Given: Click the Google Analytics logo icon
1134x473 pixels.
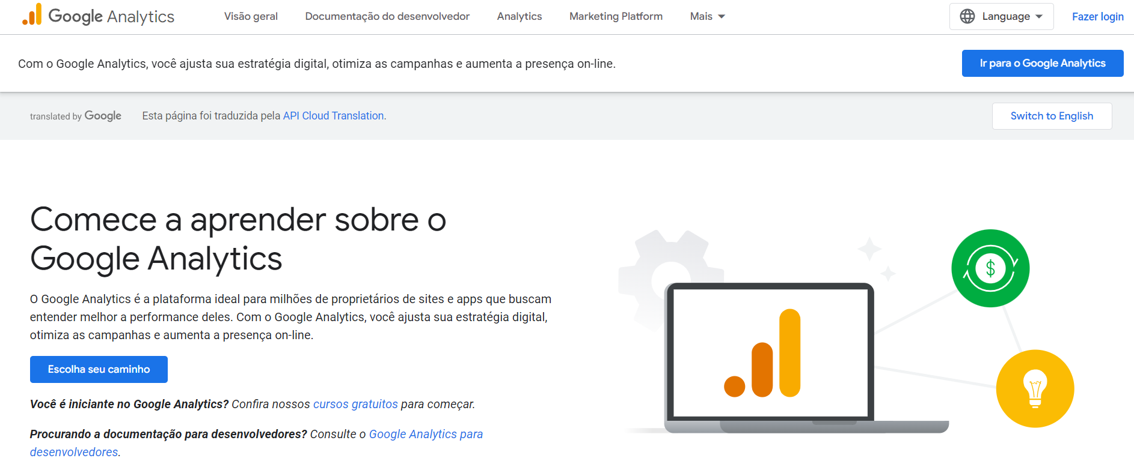Looking at the screenshot, I should (x=32, y=15).
